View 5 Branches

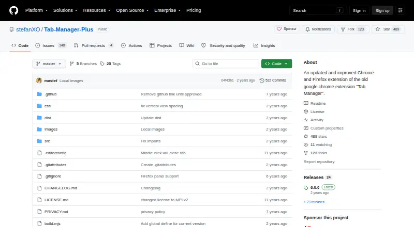tap(83, 64)
